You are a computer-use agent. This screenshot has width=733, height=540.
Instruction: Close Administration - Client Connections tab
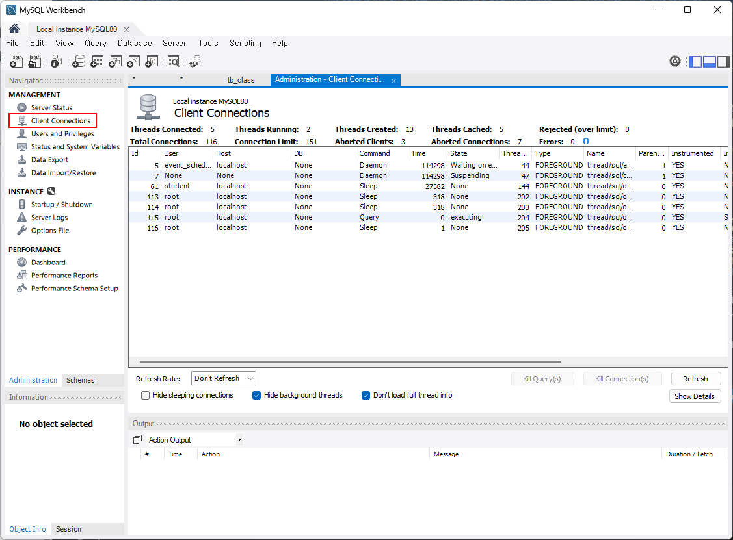[393, 81]
